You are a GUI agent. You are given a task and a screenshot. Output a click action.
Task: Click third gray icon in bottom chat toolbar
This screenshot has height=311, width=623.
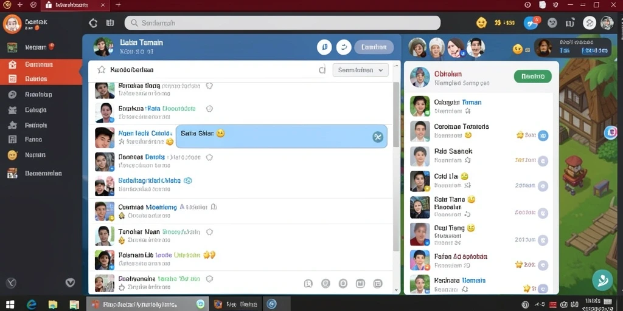(x=343, y=283)
